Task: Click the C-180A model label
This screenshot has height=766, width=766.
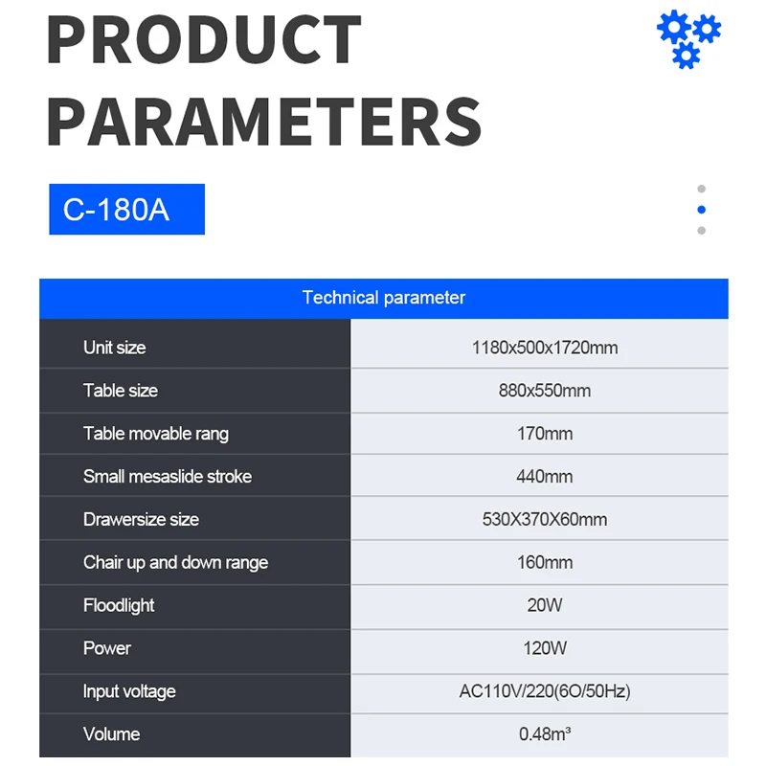Action: (126, 210)
